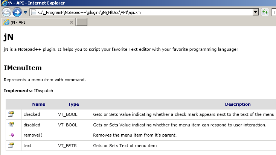
Task: Click the checked row description text
Action: (184, 114)
